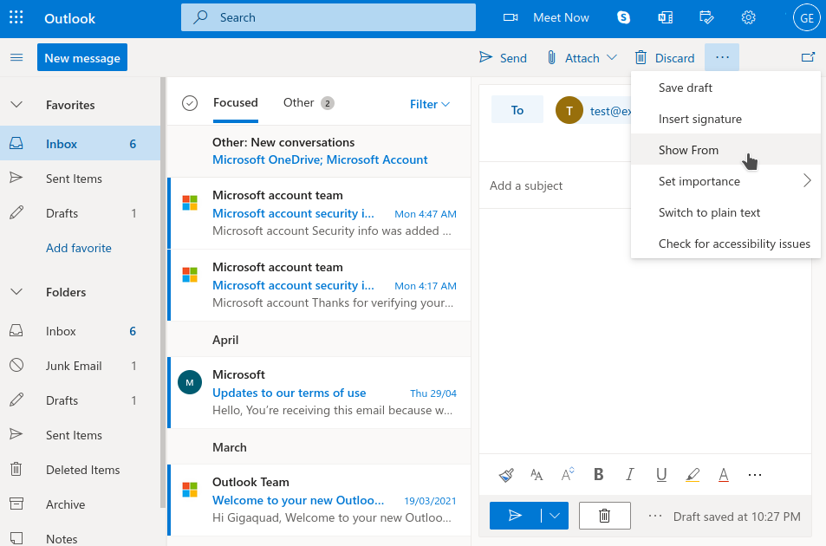Open the Filter dropdown
The height and width of the screenshot is (546, 826).
(x=429, y=103)
